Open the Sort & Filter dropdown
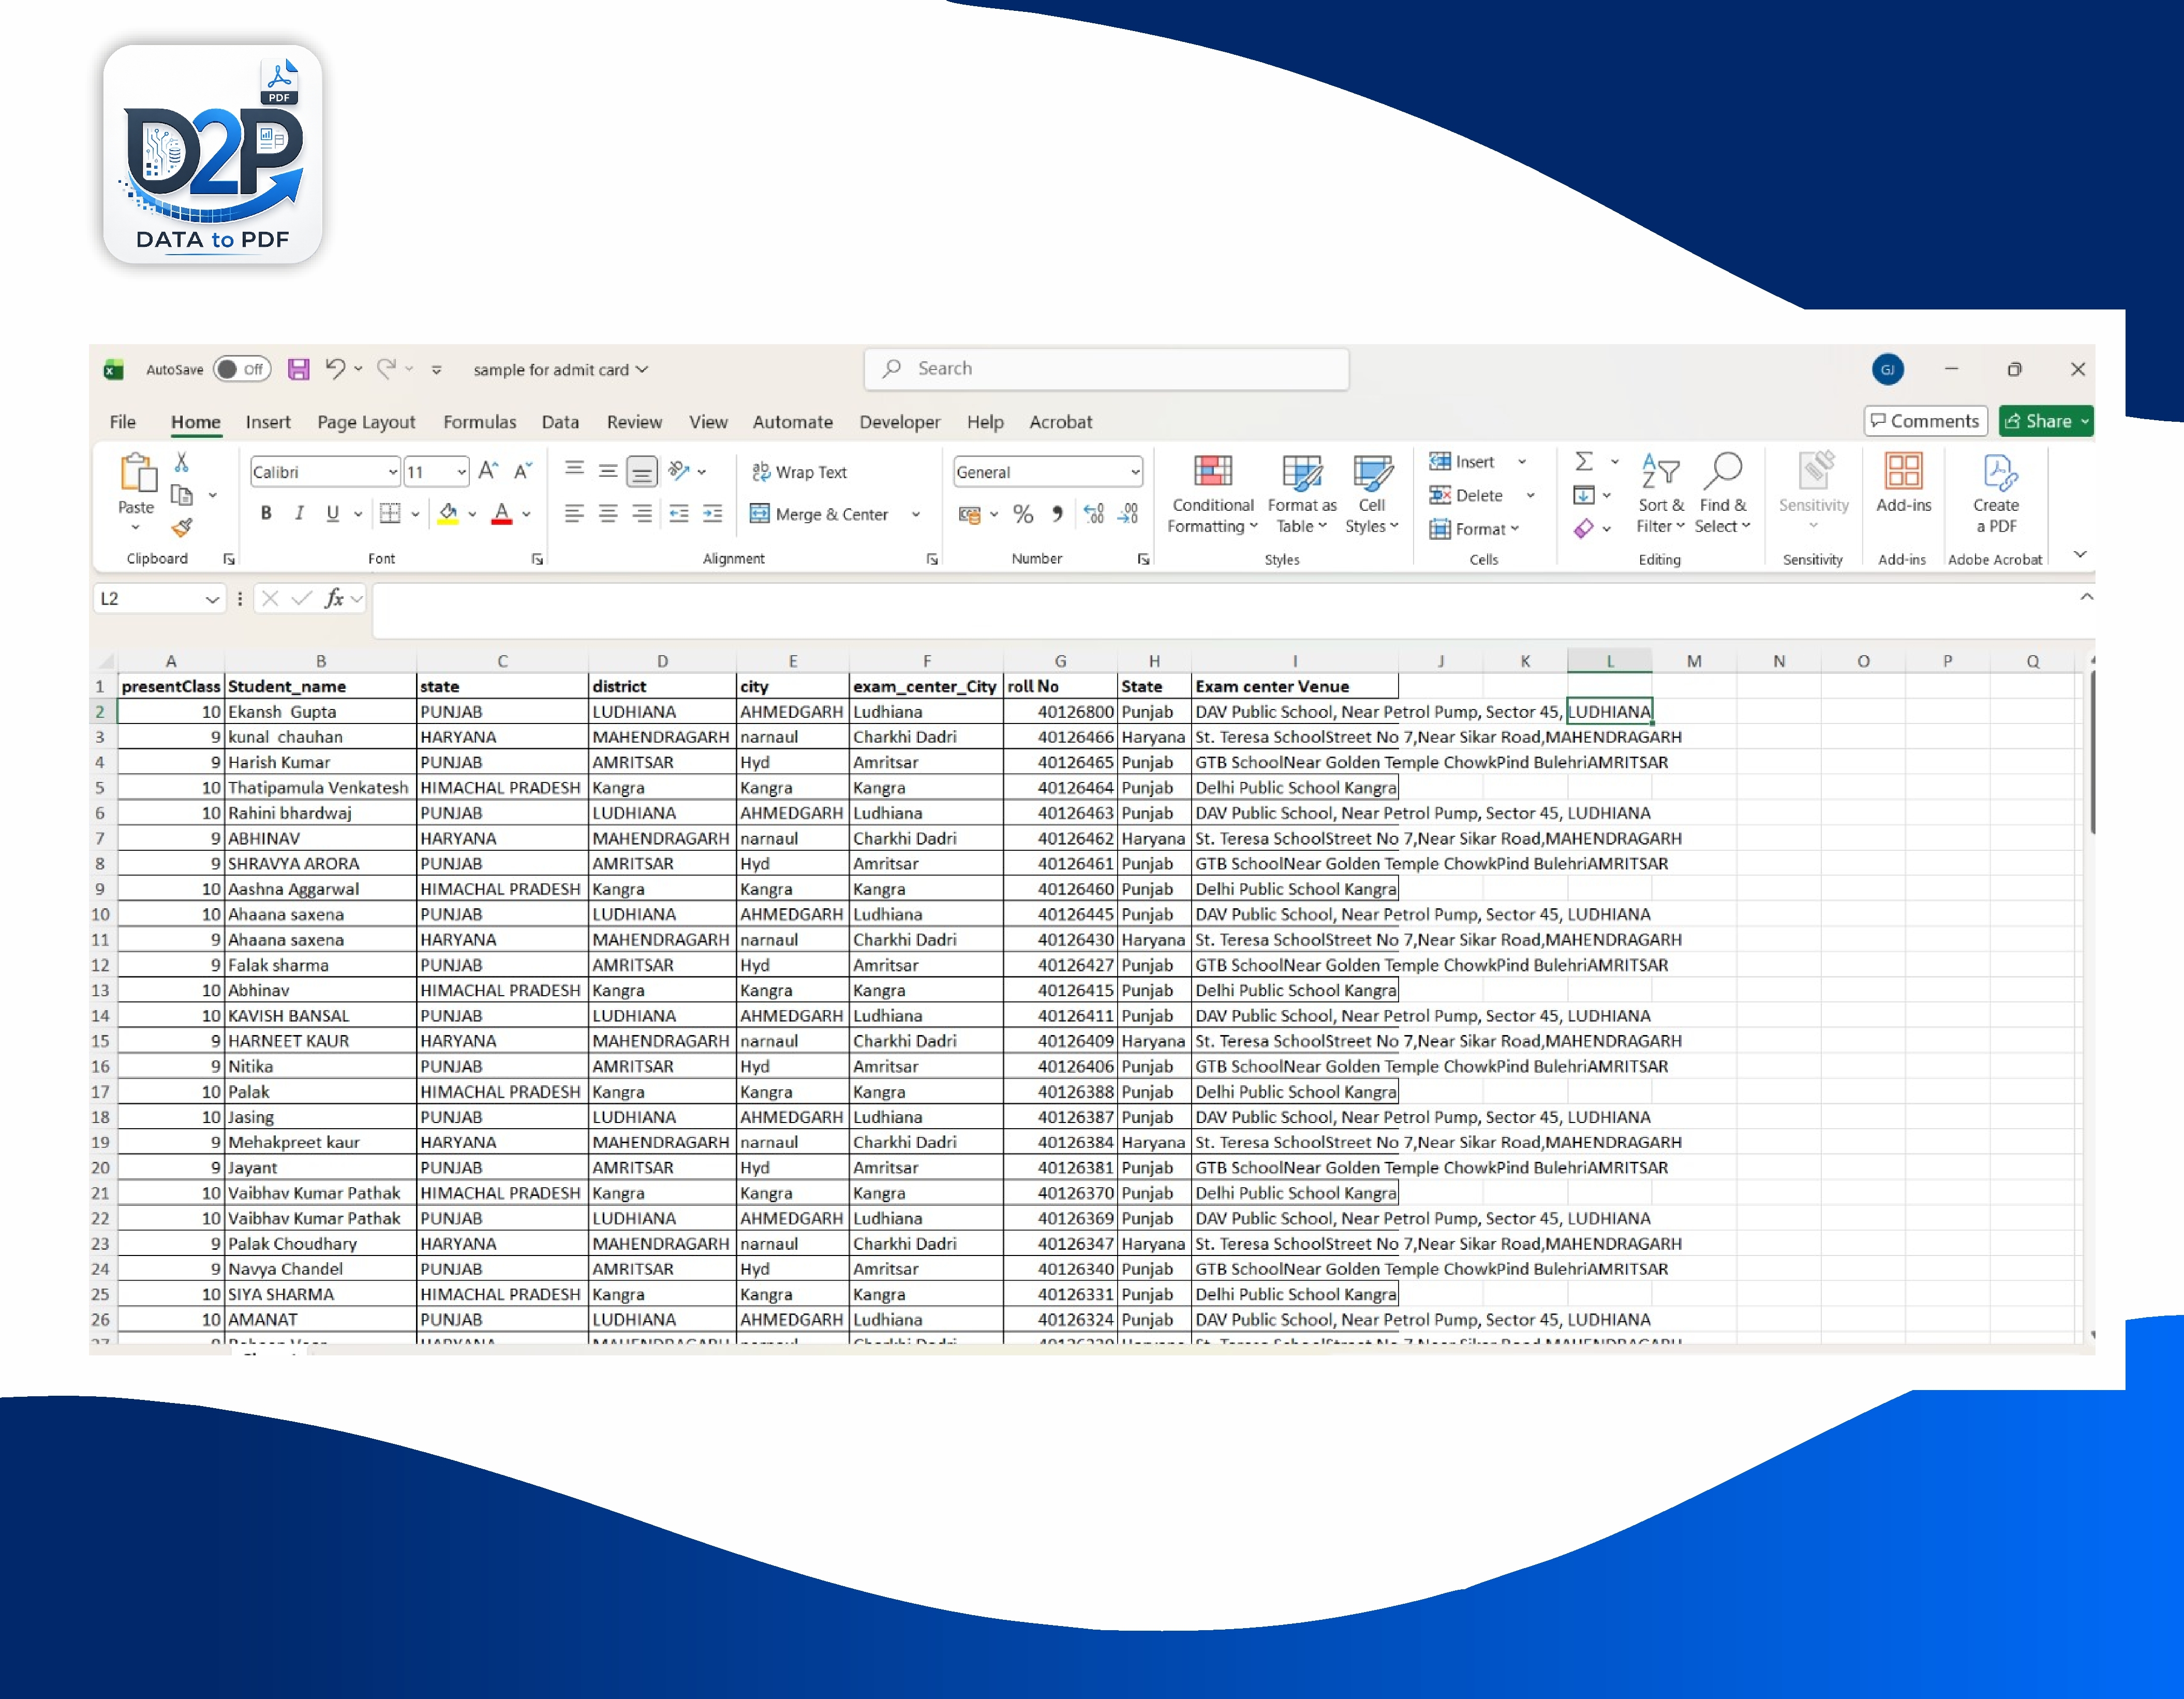The height and width of the screenshot is (1699, 2184). click(x=1661, y=494)
